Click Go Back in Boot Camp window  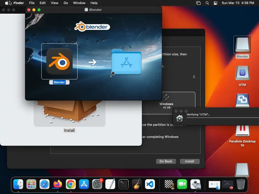166,161
